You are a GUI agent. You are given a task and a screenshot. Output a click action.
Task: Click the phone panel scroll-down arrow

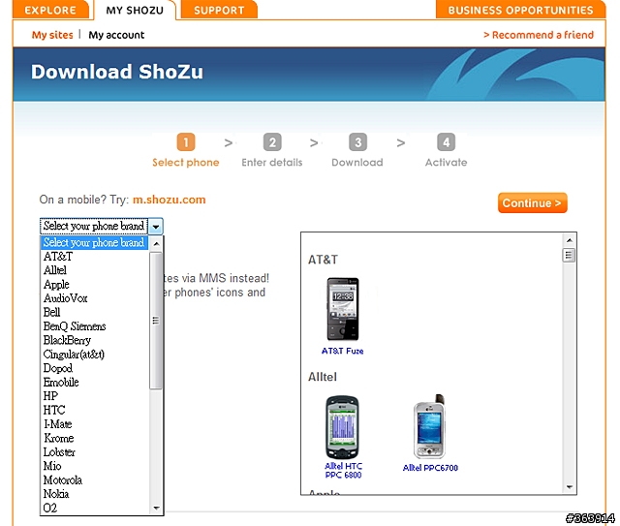coord(569,487)
